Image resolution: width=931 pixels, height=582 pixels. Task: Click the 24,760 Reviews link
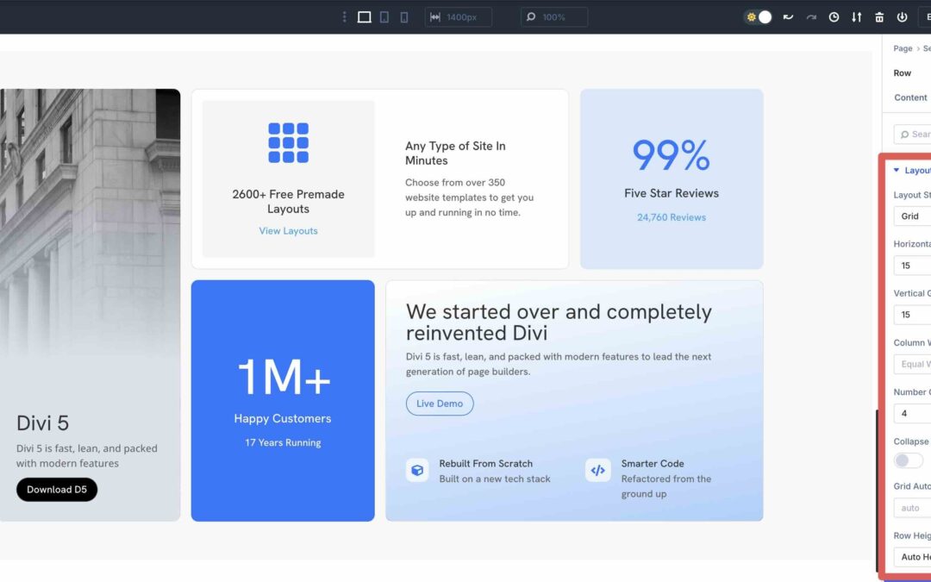[x=671, y=216]
